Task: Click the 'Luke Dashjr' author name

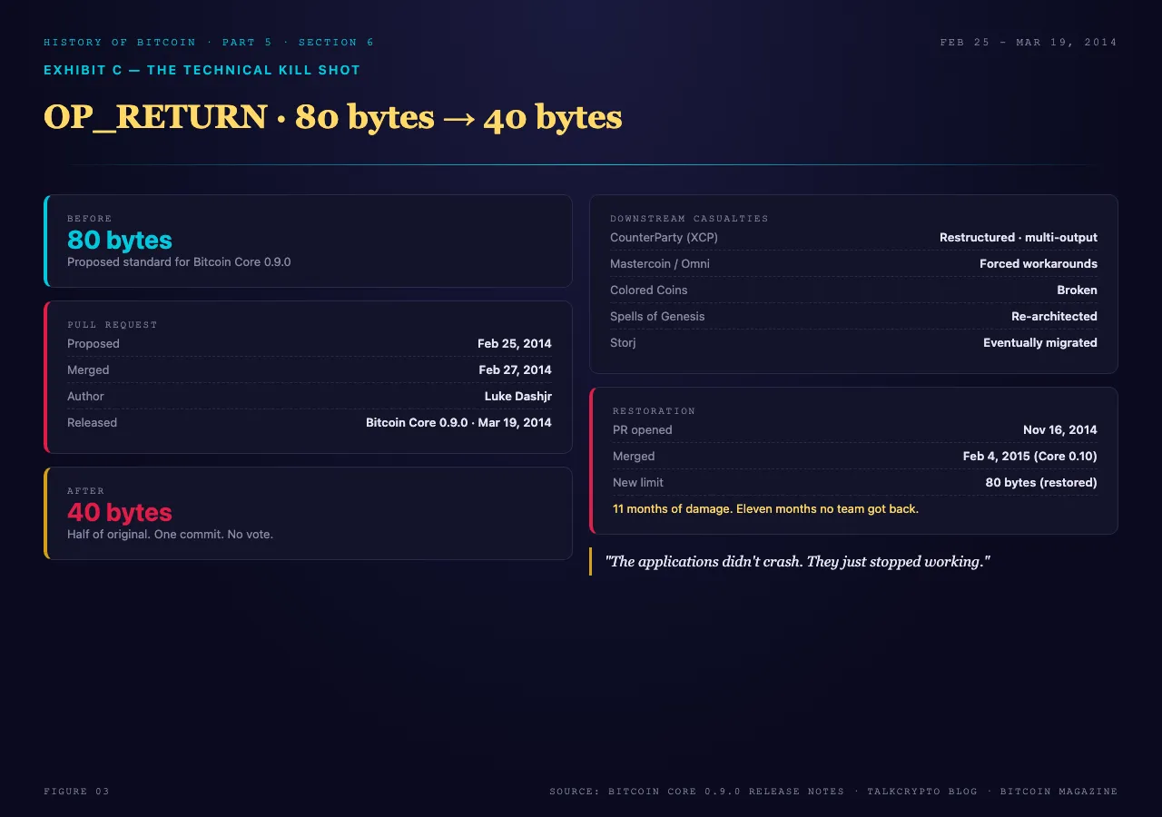Action: [517, 397]
